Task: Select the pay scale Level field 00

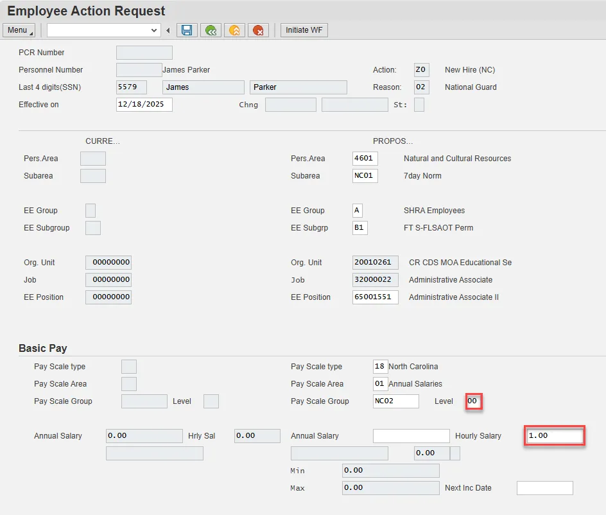Action: click(x=474, y=401)
